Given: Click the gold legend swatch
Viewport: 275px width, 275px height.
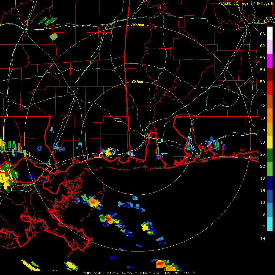Looking at the screenshot, I should (270, 129).
